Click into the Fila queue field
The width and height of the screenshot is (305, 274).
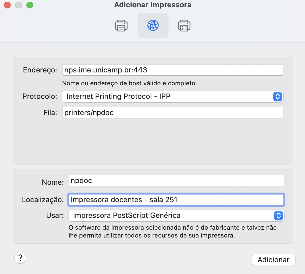click(173, 113)
